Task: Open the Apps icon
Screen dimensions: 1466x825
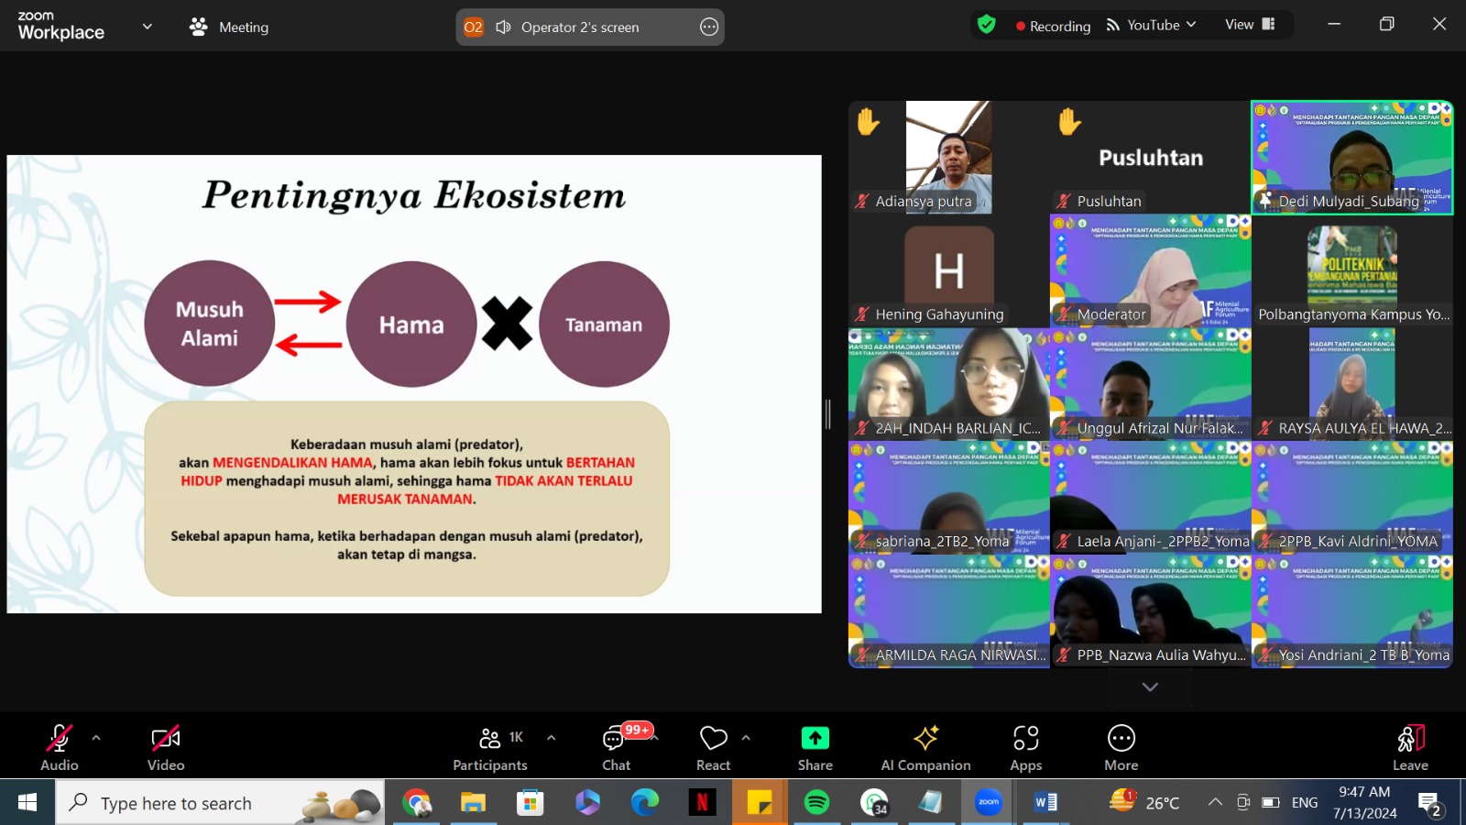Action: [1025, 739]
